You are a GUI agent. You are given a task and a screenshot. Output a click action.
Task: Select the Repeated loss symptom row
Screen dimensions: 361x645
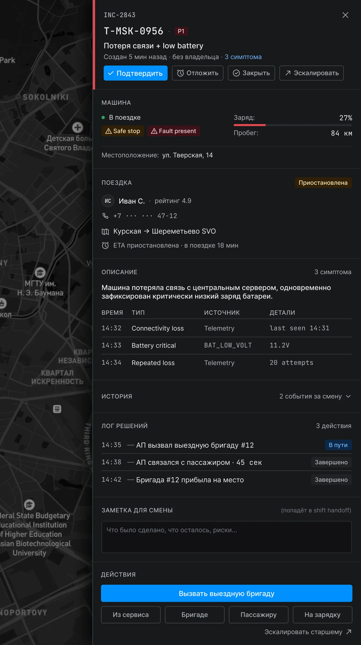pyautogui.click(x=227, y=363)
